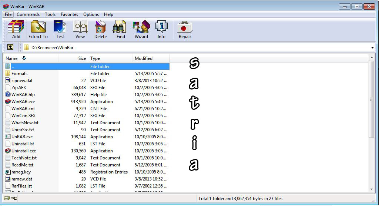Click the Add archive toolbar icon
Viewport: 379px width, 206px height.
(x=16, y=27)
